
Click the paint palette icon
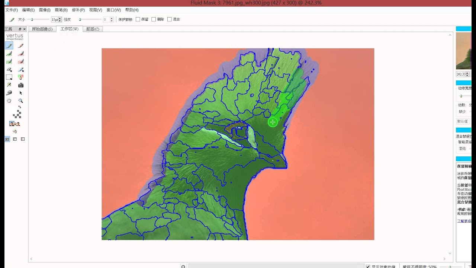[x=15, y=131]
